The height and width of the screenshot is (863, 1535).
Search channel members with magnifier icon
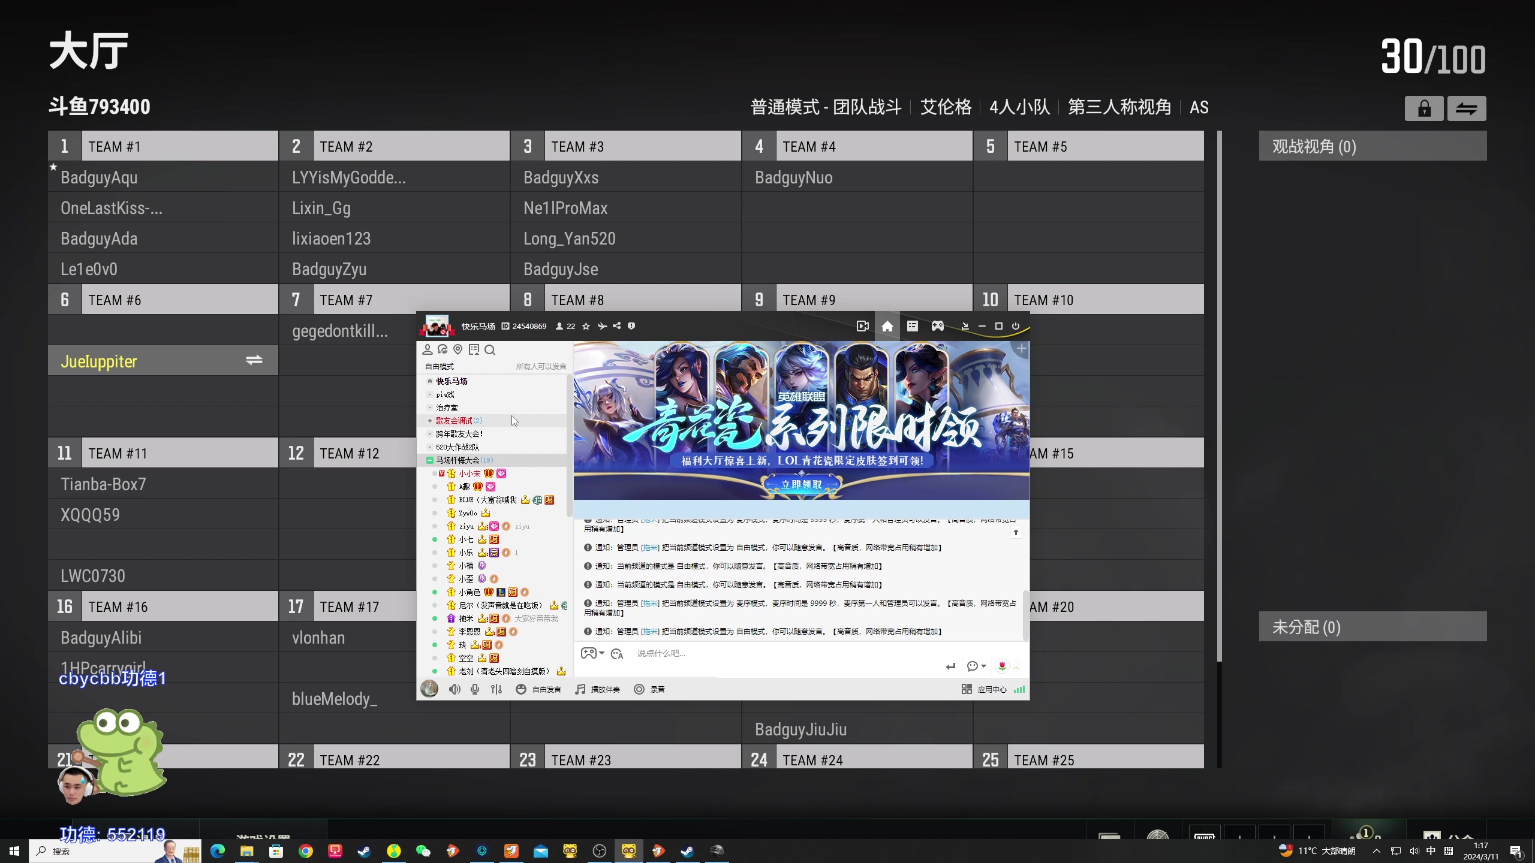tap(490, 349)
